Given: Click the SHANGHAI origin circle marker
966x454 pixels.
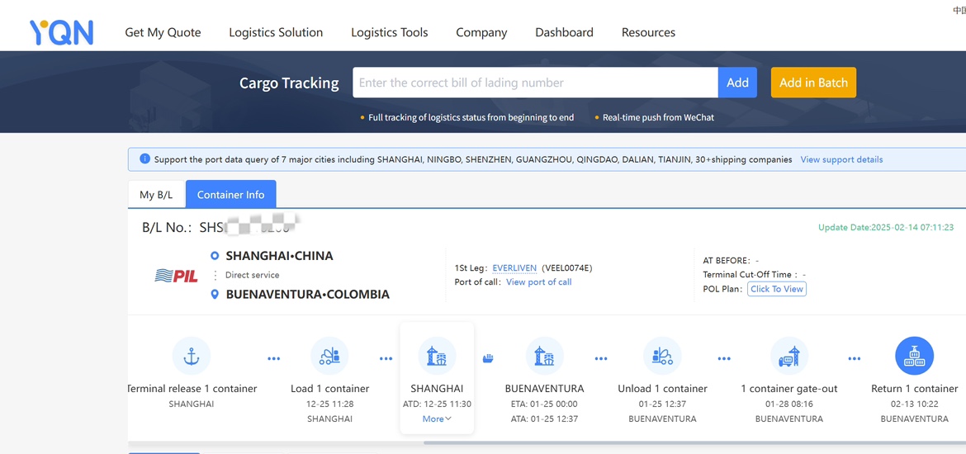Looking at the screenshot, I should point(215,256).
